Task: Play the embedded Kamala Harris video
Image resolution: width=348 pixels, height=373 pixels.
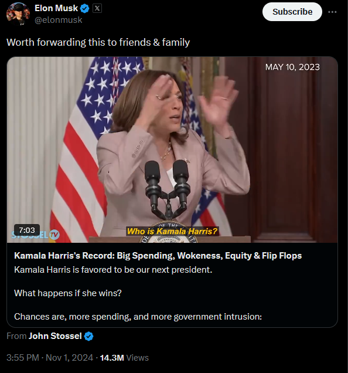Action: pos(172,150)
